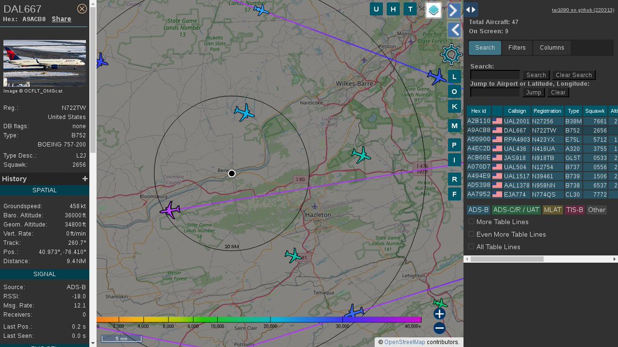This screenshot has height=347, width=618.
Task: Select the UAL436 table row
Action: tap(542, 149)
